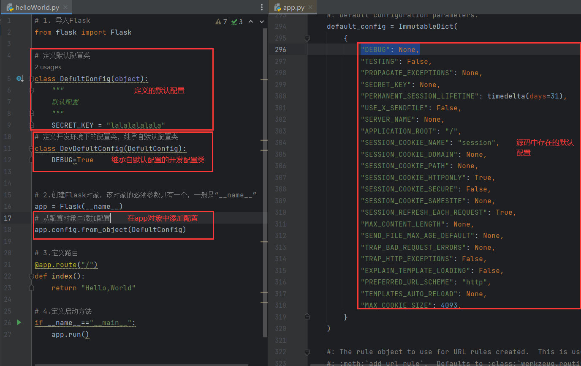Click the "SESSION_COOKIE_HTTPONLY": True entry

point(428,178)
